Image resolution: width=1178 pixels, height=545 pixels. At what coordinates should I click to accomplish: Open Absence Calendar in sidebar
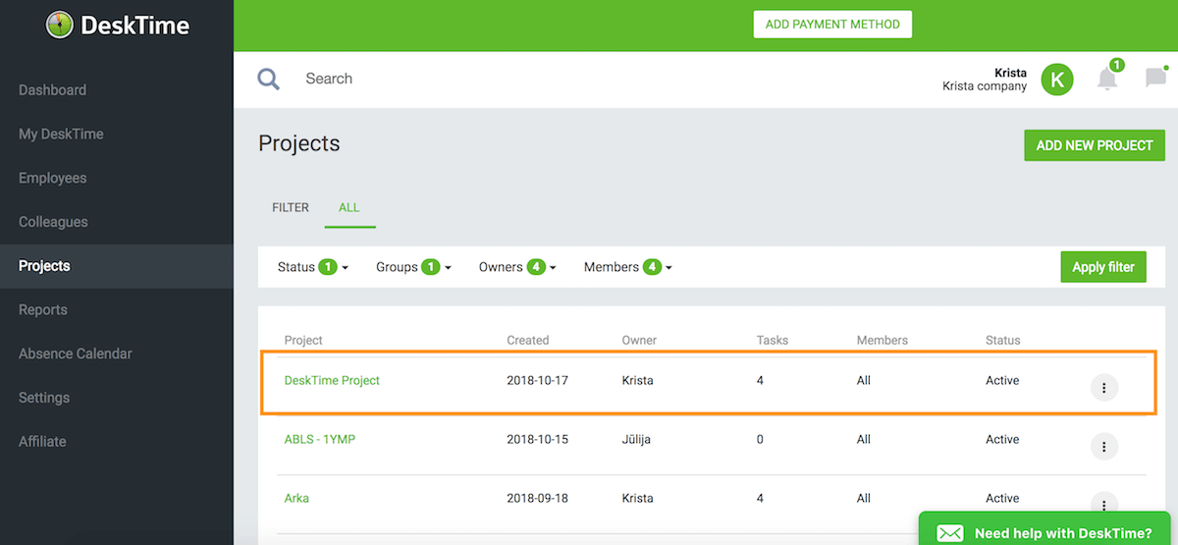point(75,354)
